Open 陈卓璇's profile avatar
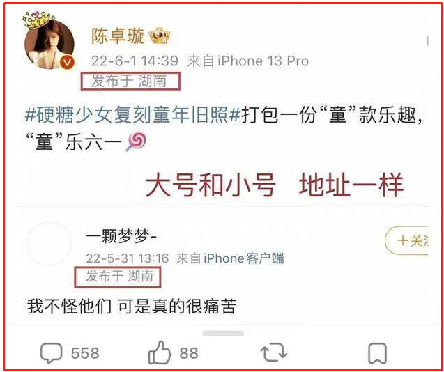The height and width of the screenshot is (372, 444). coord(49,45)
